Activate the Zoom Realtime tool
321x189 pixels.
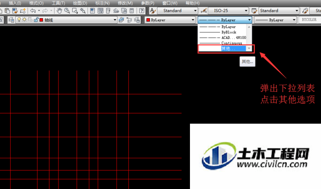tap(67, 11)
